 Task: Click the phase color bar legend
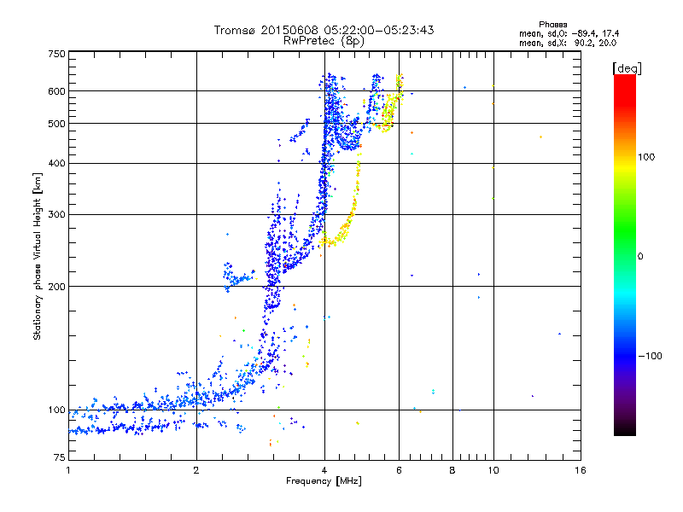[625, 254]
